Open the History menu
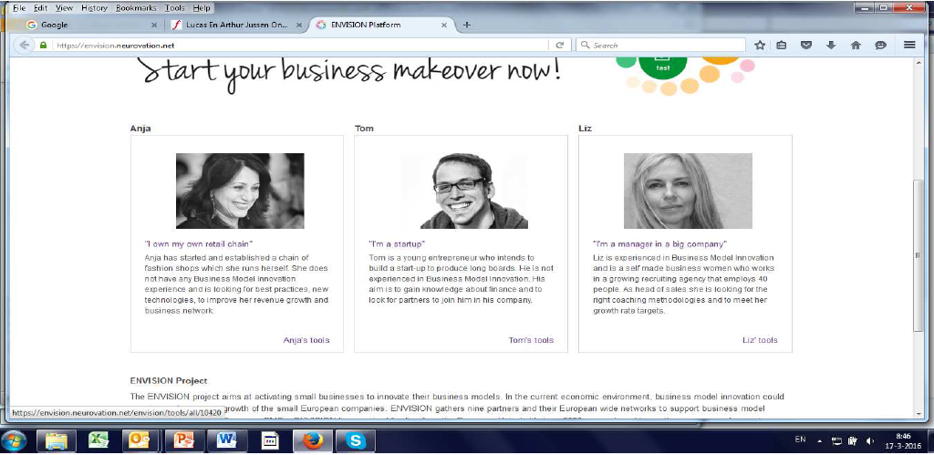934x455 pixels. pyautogui.click(x=94, y=8)
